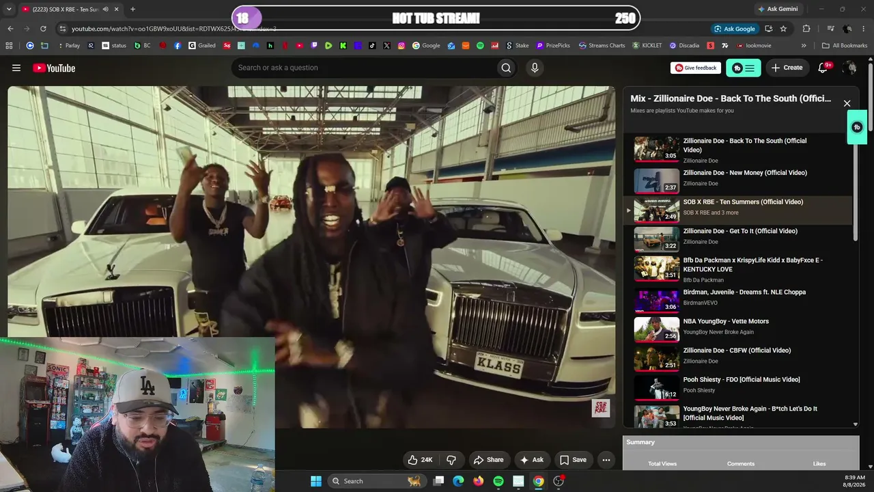The height and width of the screenshot is (492, 874).
Task: Open the PrizePicks bookmark
Action: 553,46
